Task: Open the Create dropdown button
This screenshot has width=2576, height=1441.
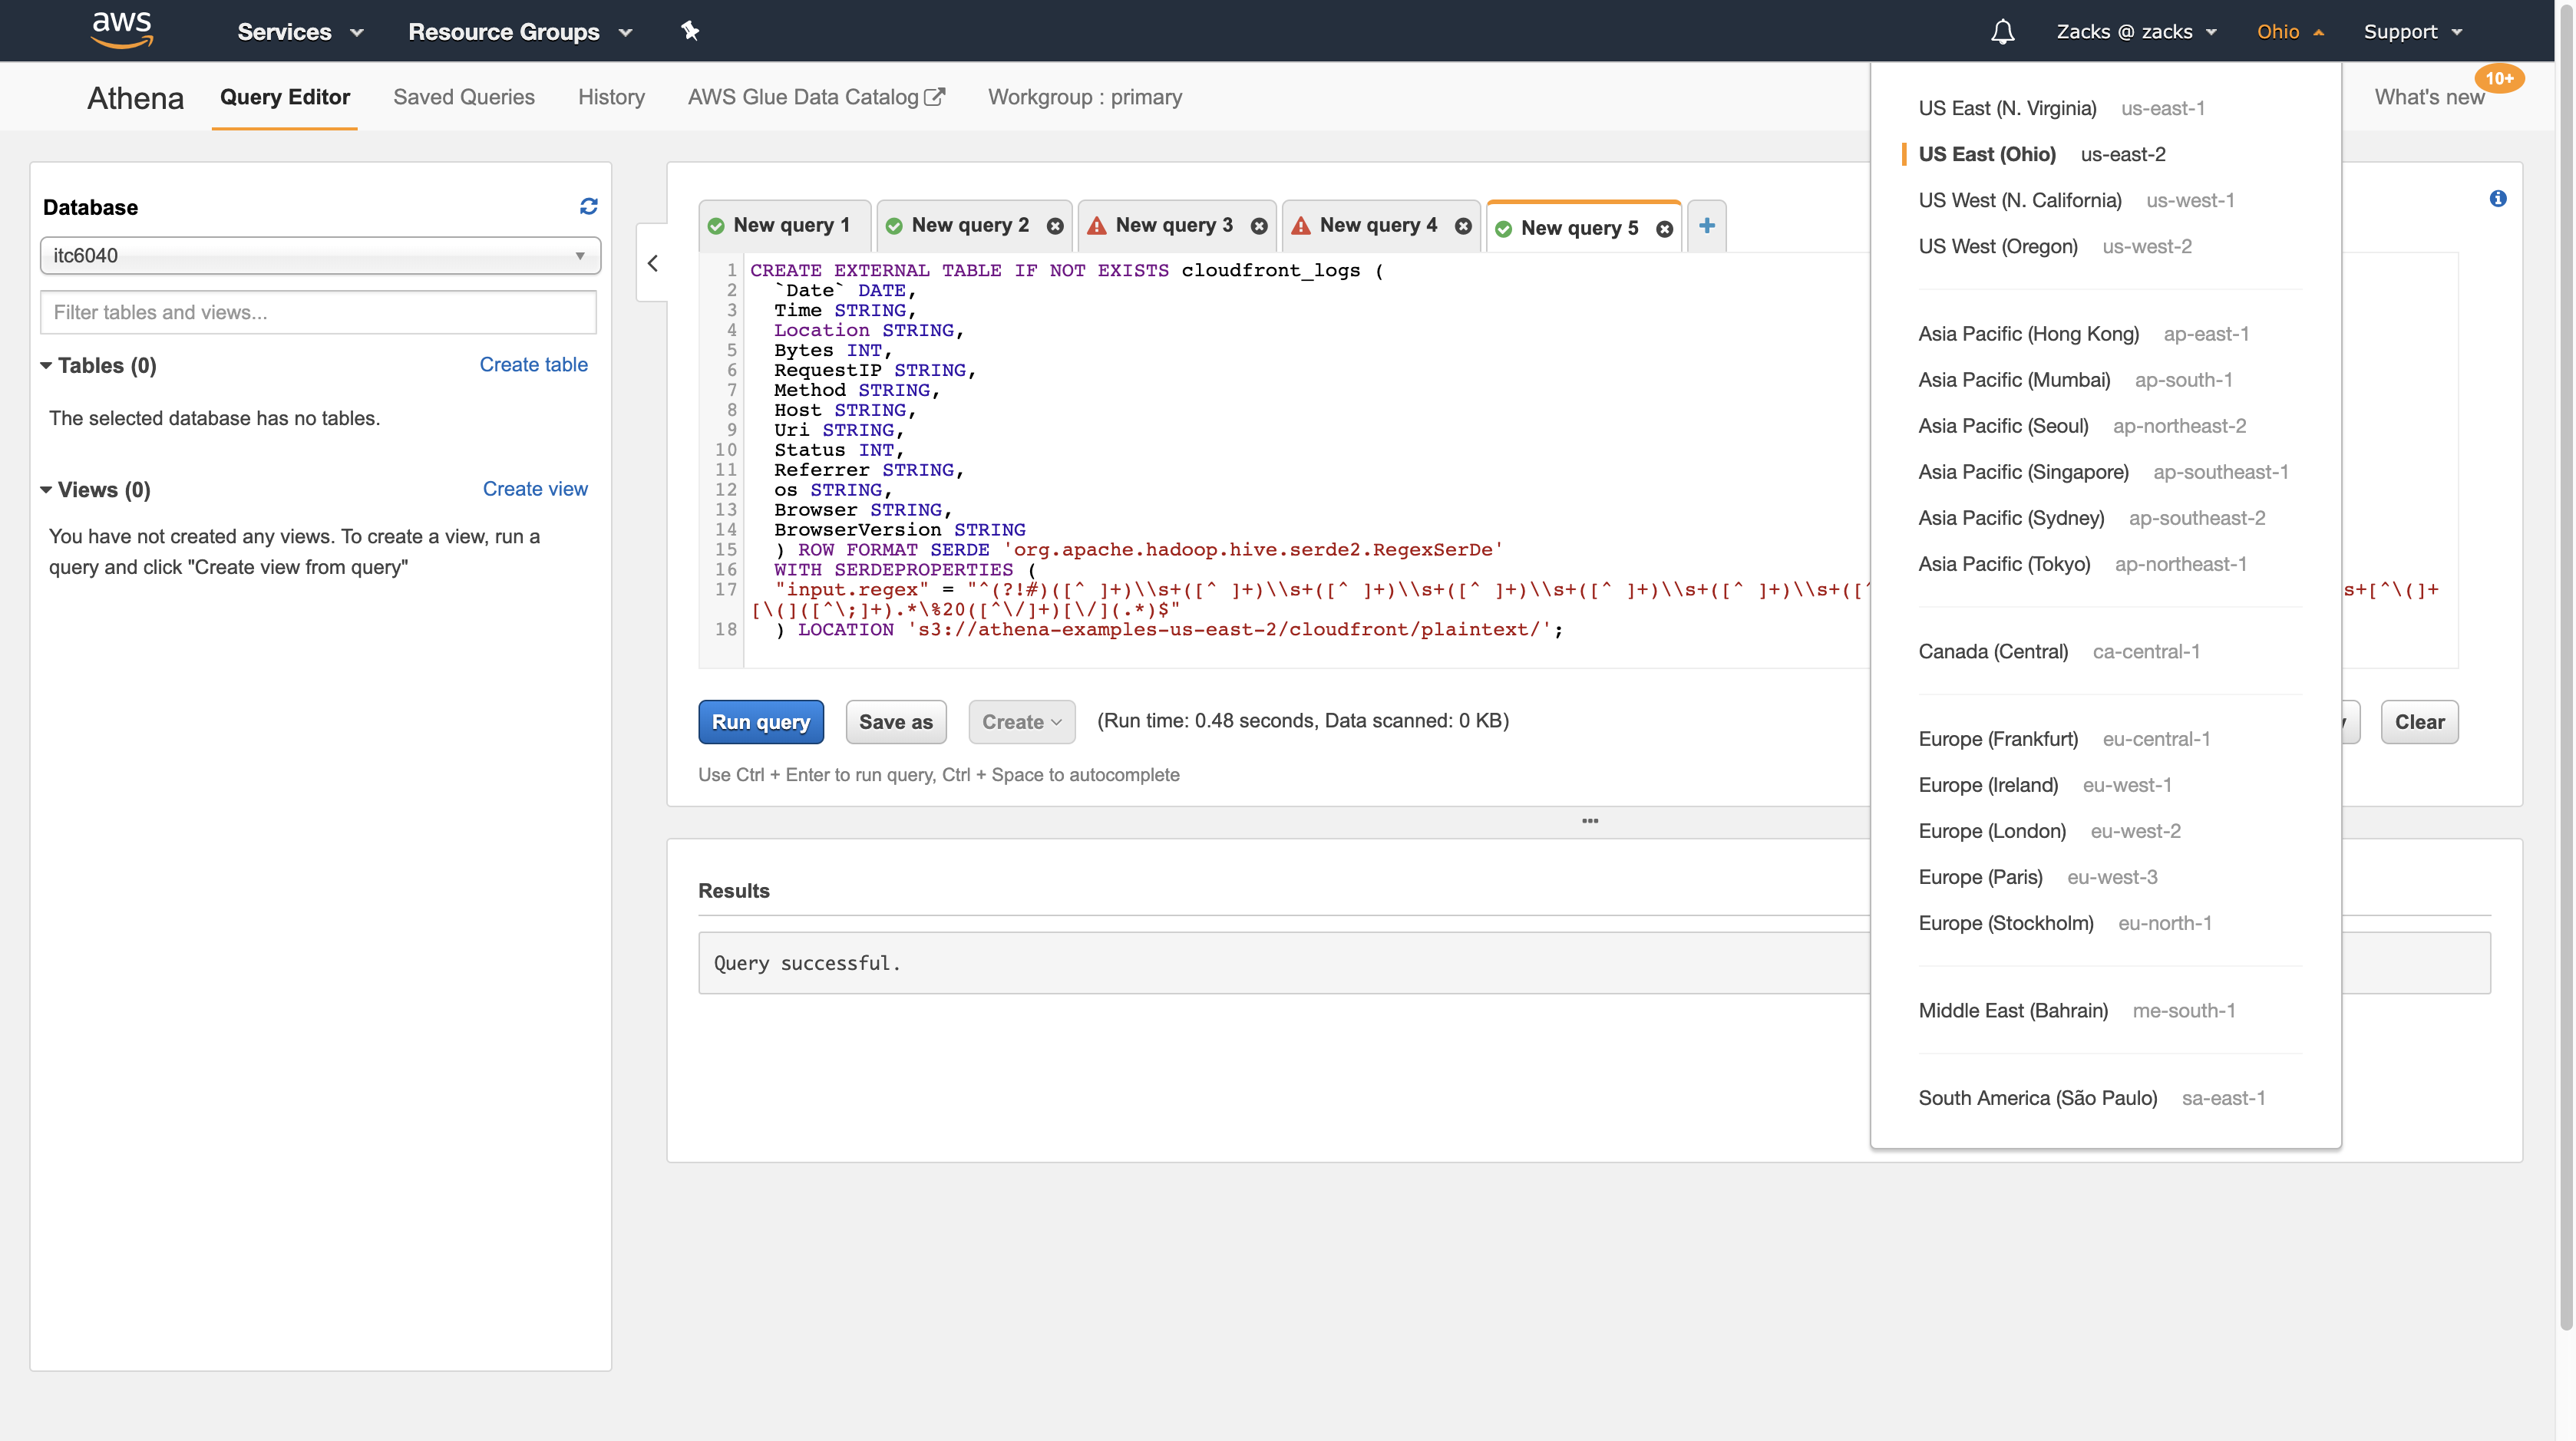Action: coord(1021,721)
